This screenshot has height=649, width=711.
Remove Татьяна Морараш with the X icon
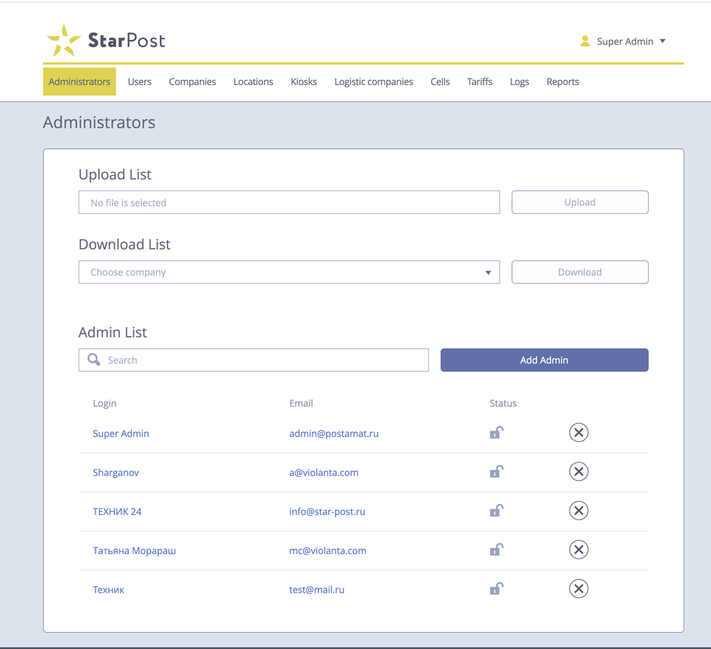click(x=578, y=550)
